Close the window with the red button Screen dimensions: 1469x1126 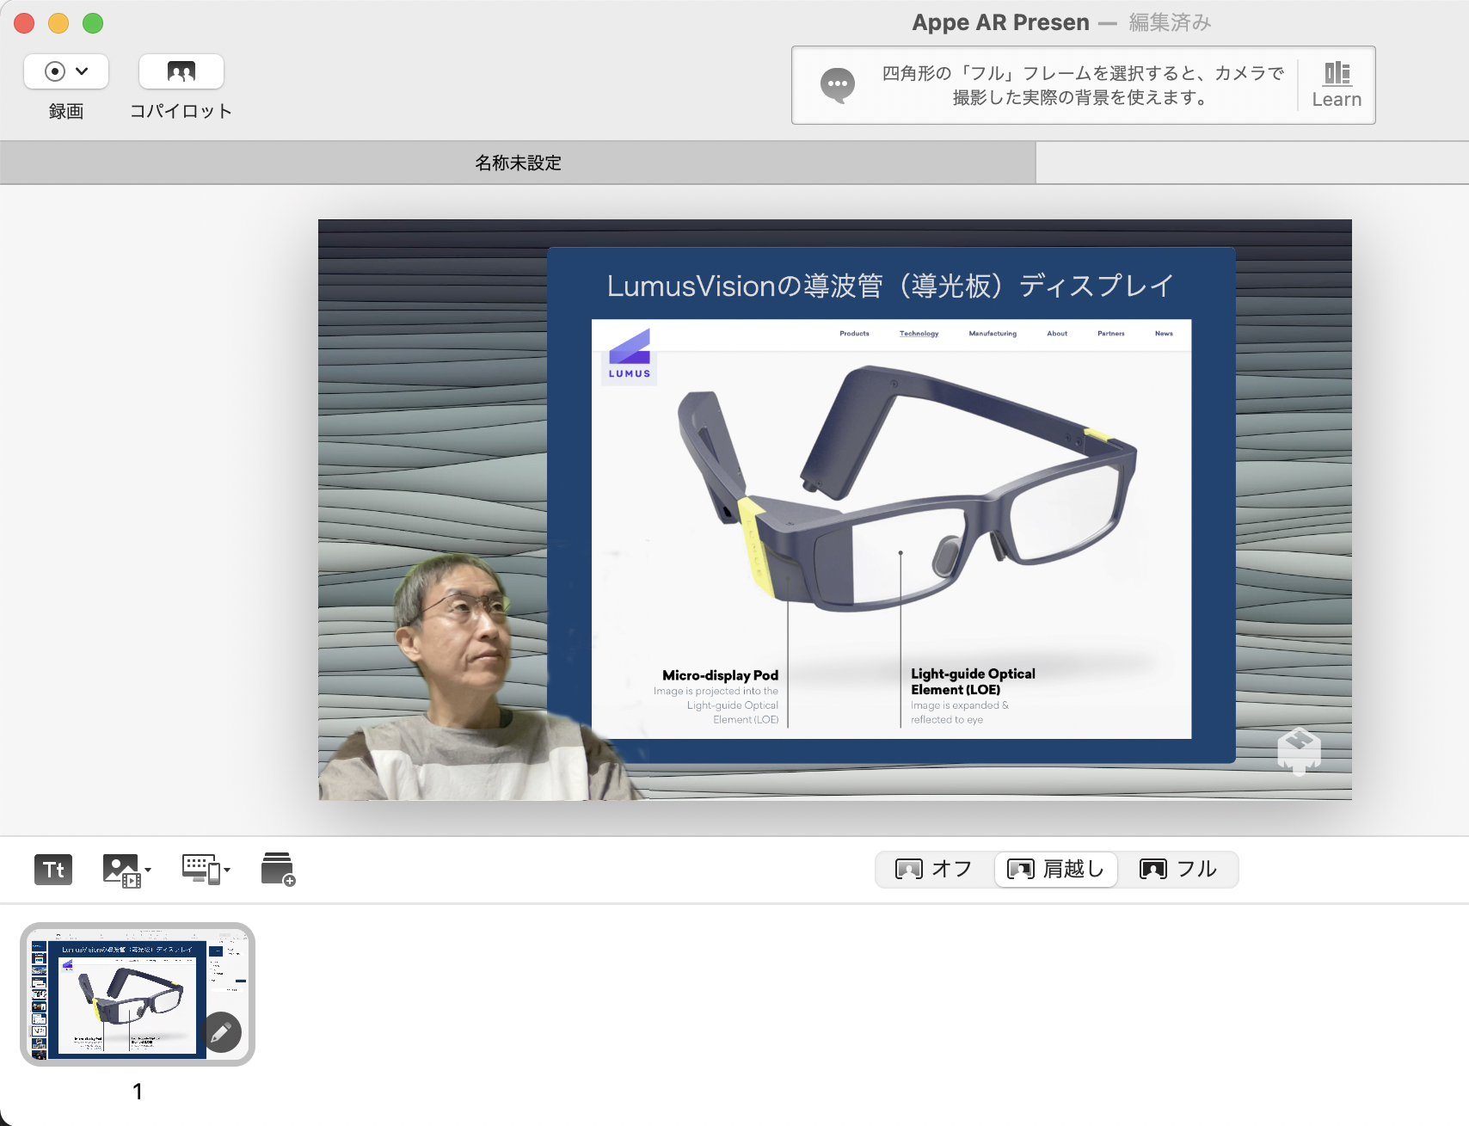point(24,23)
